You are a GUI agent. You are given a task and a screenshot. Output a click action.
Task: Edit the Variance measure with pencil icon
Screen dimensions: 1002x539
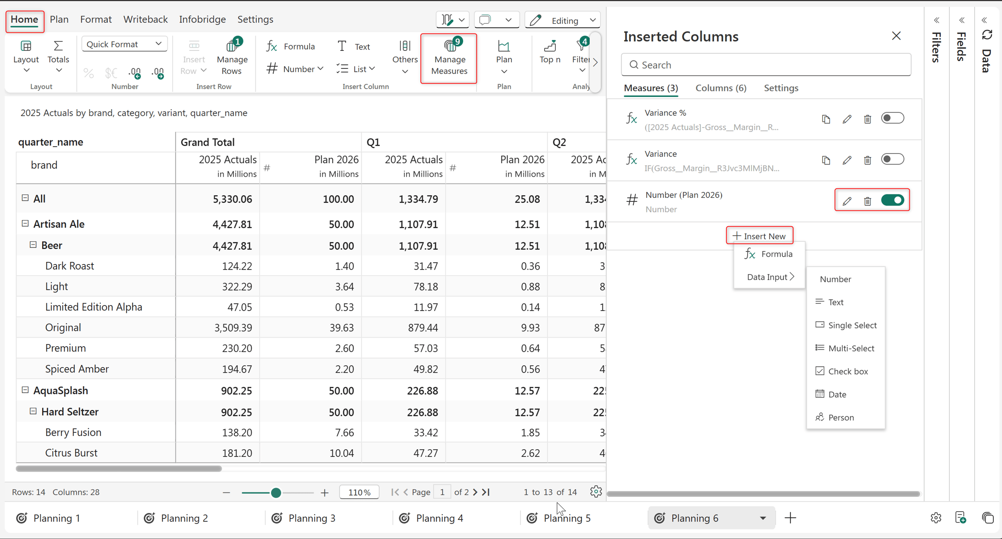846,160
